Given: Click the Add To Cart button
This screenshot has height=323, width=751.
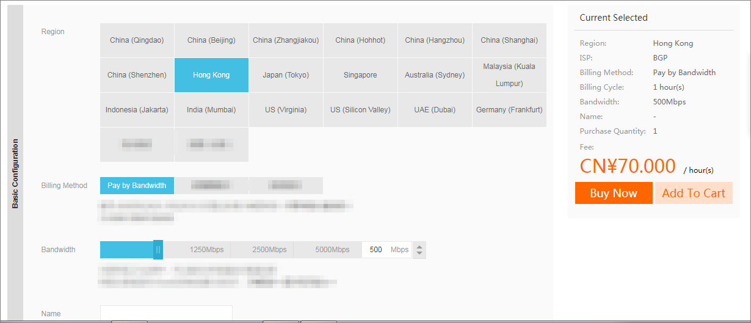Looking at the screenshot, I should click(694, 193).
